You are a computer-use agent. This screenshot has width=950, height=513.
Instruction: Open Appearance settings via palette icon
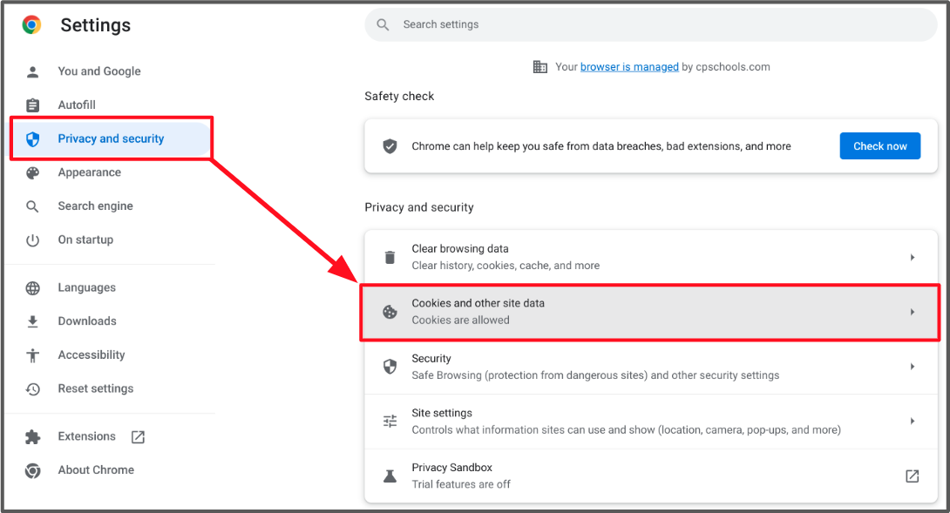(32, 172)
